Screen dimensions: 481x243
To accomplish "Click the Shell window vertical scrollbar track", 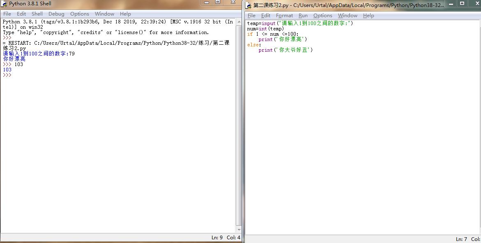I will pos(239,123).
